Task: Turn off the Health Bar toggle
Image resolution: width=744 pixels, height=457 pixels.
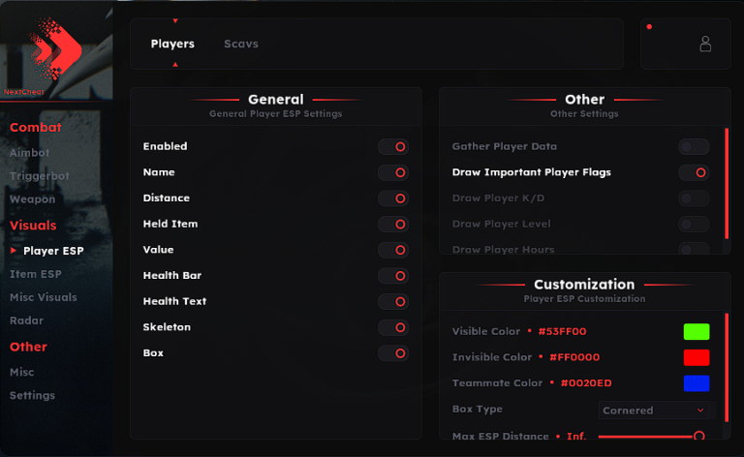Action: pyautogui.click(x=393, y=276)
